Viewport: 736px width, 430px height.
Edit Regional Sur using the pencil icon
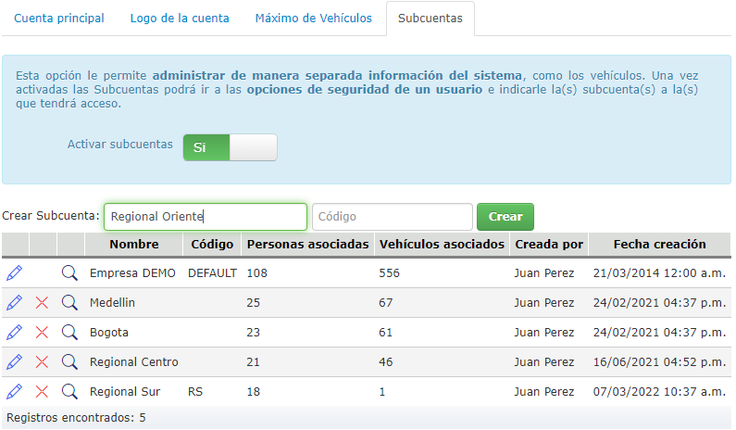15,391
